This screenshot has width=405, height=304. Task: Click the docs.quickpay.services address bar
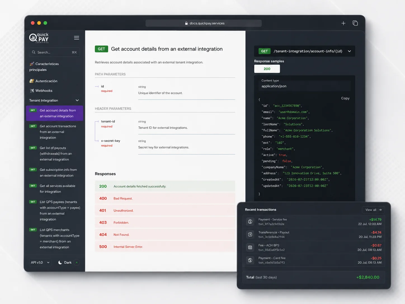(x=204, y=23)
